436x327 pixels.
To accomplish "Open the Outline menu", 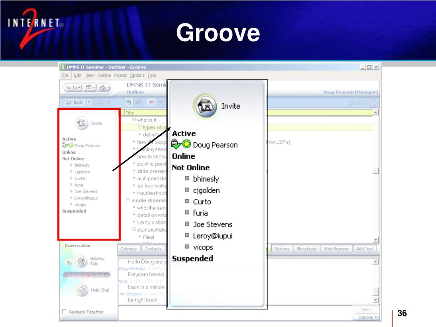I will point(104,75).
